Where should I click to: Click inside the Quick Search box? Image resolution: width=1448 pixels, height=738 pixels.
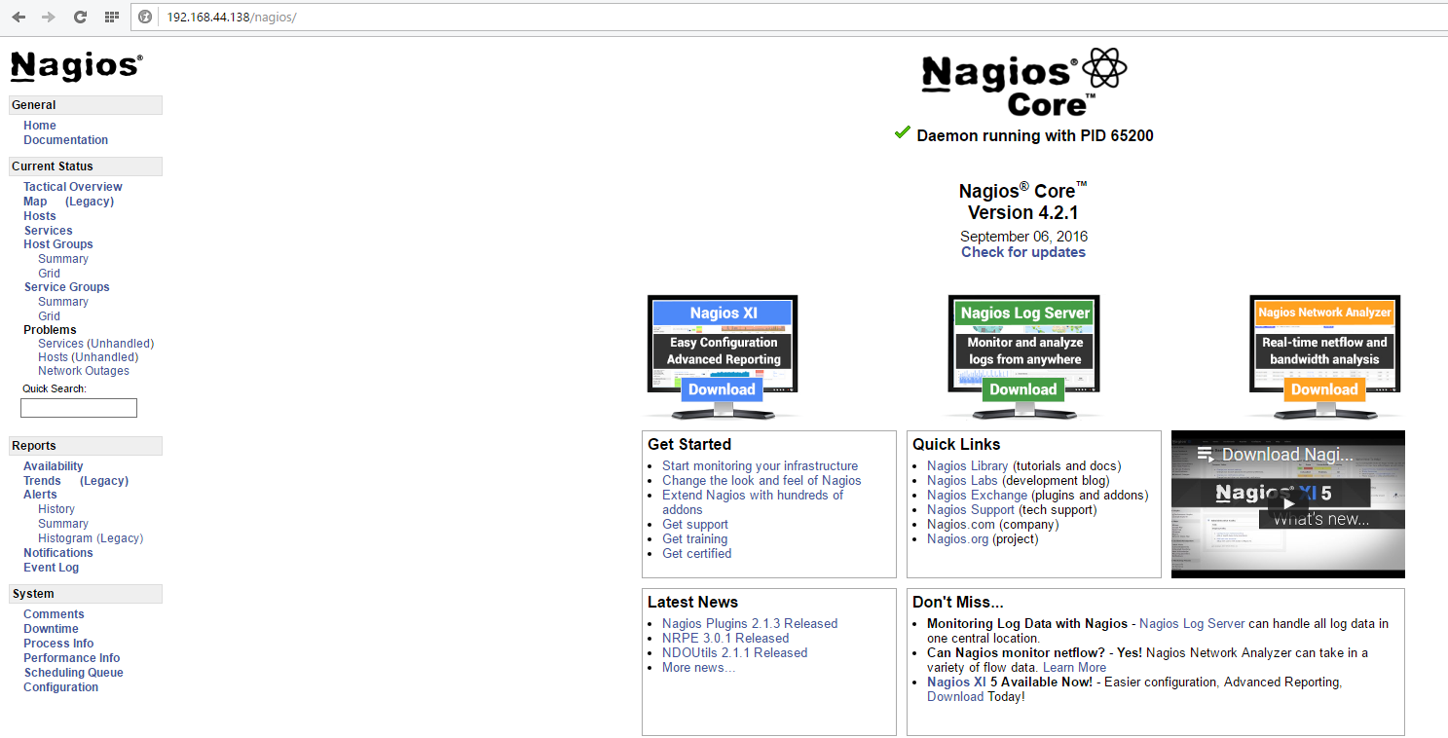click(x=78, y=407)
